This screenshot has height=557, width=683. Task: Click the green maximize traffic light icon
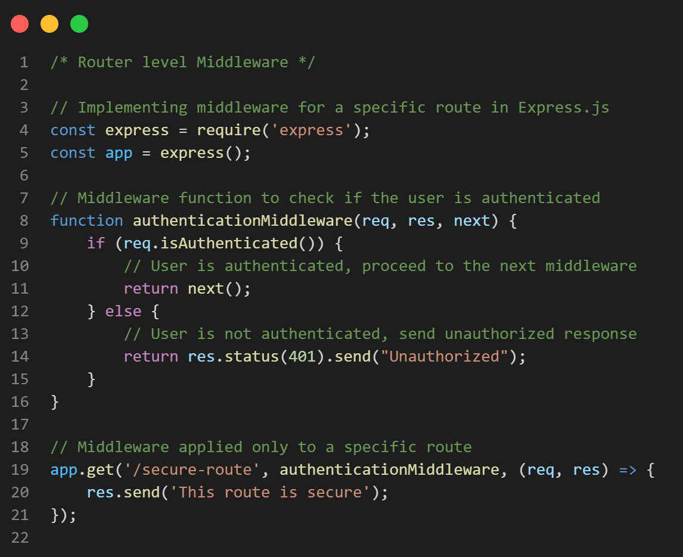79,23
